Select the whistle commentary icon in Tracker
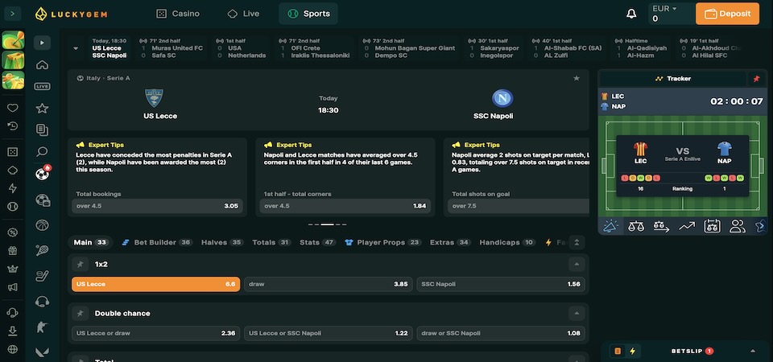 tap(610, 226)
